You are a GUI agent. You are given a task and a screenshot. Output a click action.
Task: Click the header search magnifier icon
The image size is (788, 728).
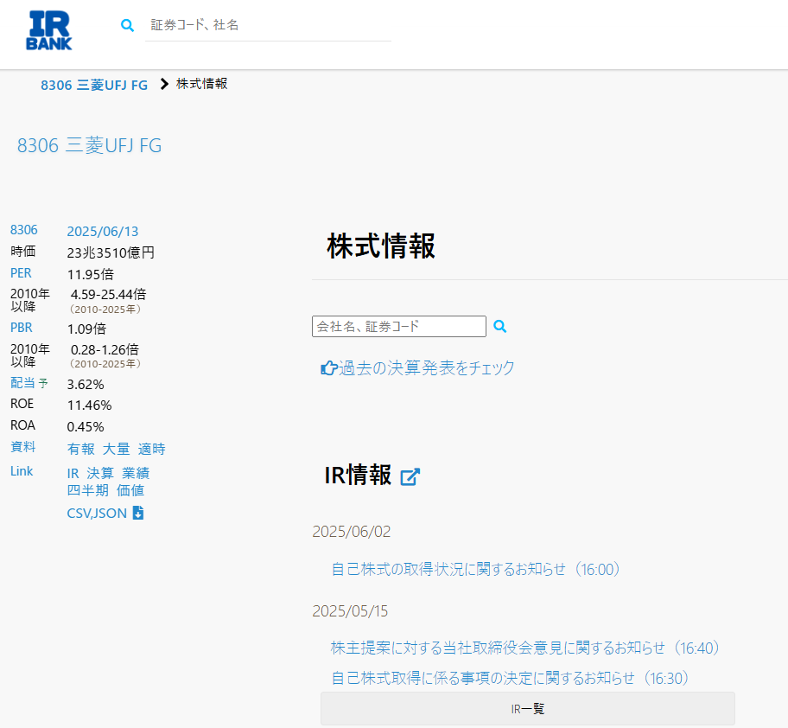pos(128,26)
